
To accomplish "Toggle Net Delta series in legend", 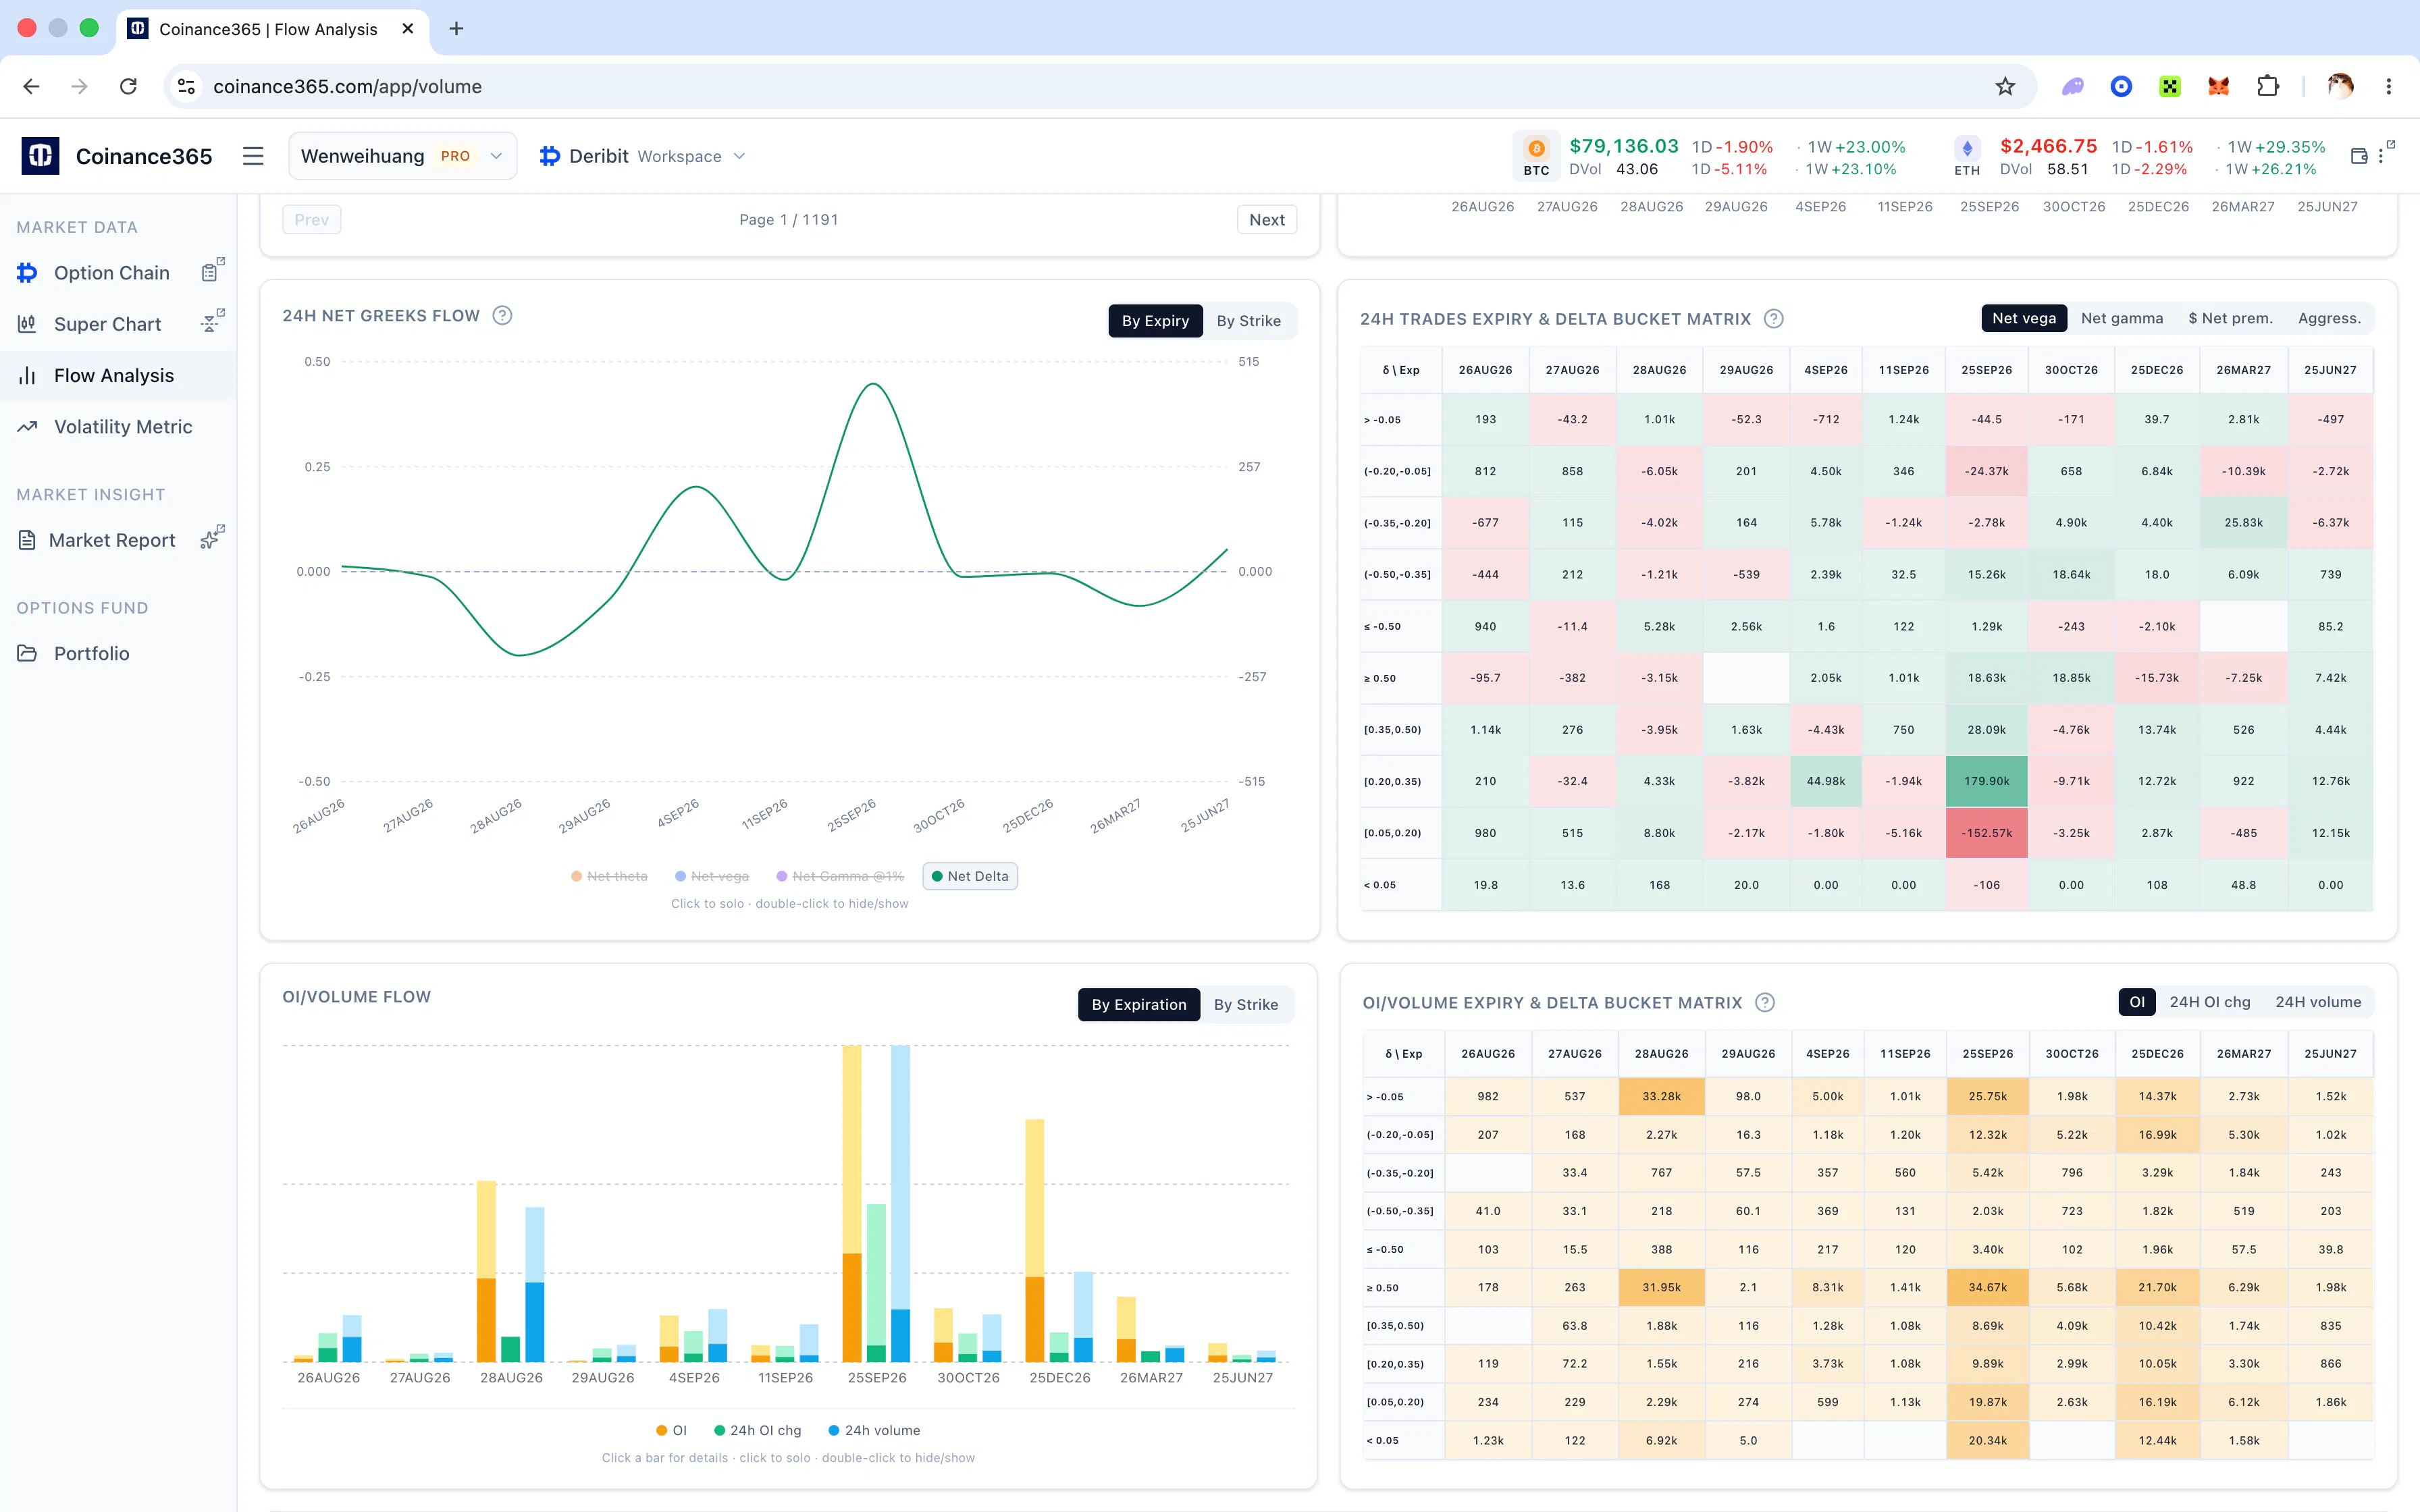I will point(969,876).
